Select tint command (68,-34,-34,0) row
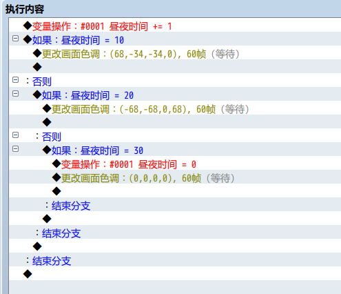The image size is (341, 294). coord(175,52)
